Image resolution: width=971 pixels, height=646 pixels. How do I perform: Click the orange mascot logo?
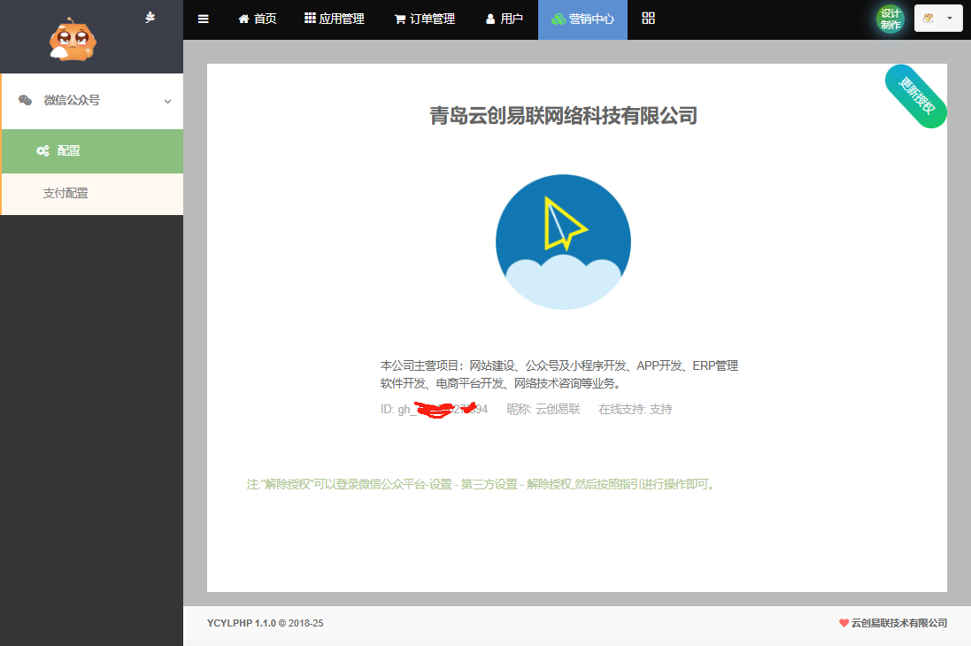coord(73,38)
